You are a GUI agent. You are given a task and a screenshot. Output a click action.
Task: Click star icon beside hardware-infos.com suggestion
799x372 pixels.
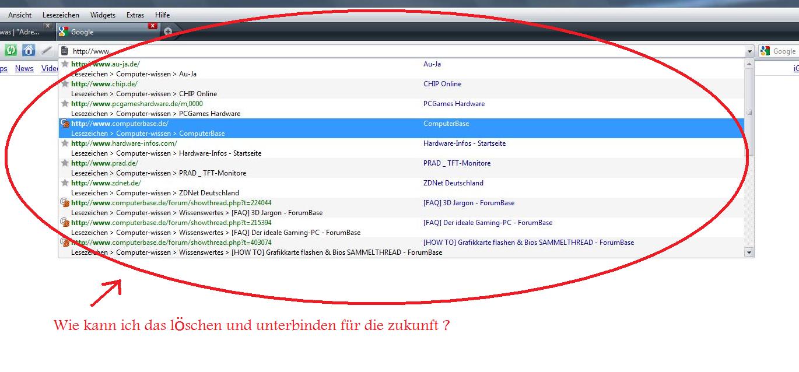[x=65, y=143]
